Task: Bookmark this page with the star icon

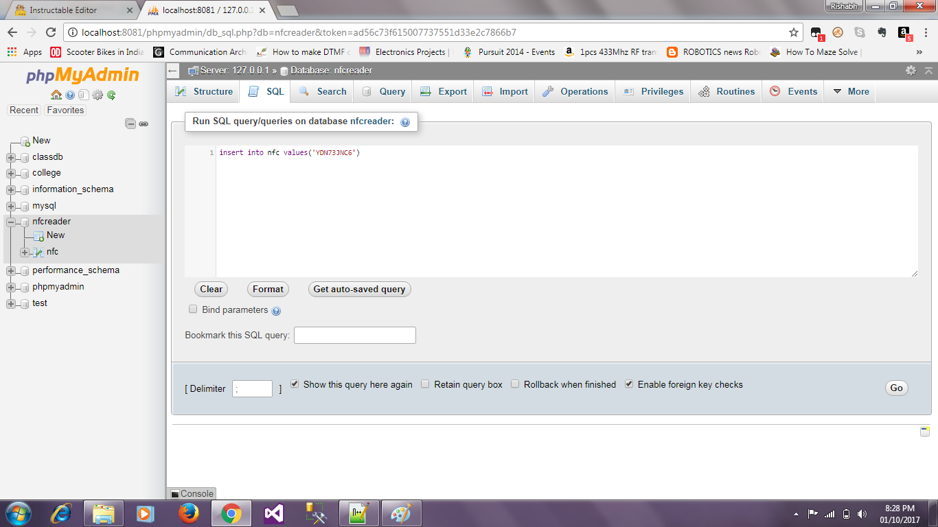Action: click(x=794, y=32)
